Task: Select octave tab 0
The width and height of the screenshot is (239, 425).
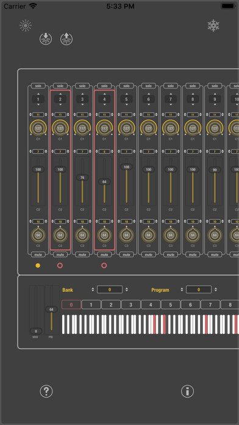Action: tap(71, 305)
